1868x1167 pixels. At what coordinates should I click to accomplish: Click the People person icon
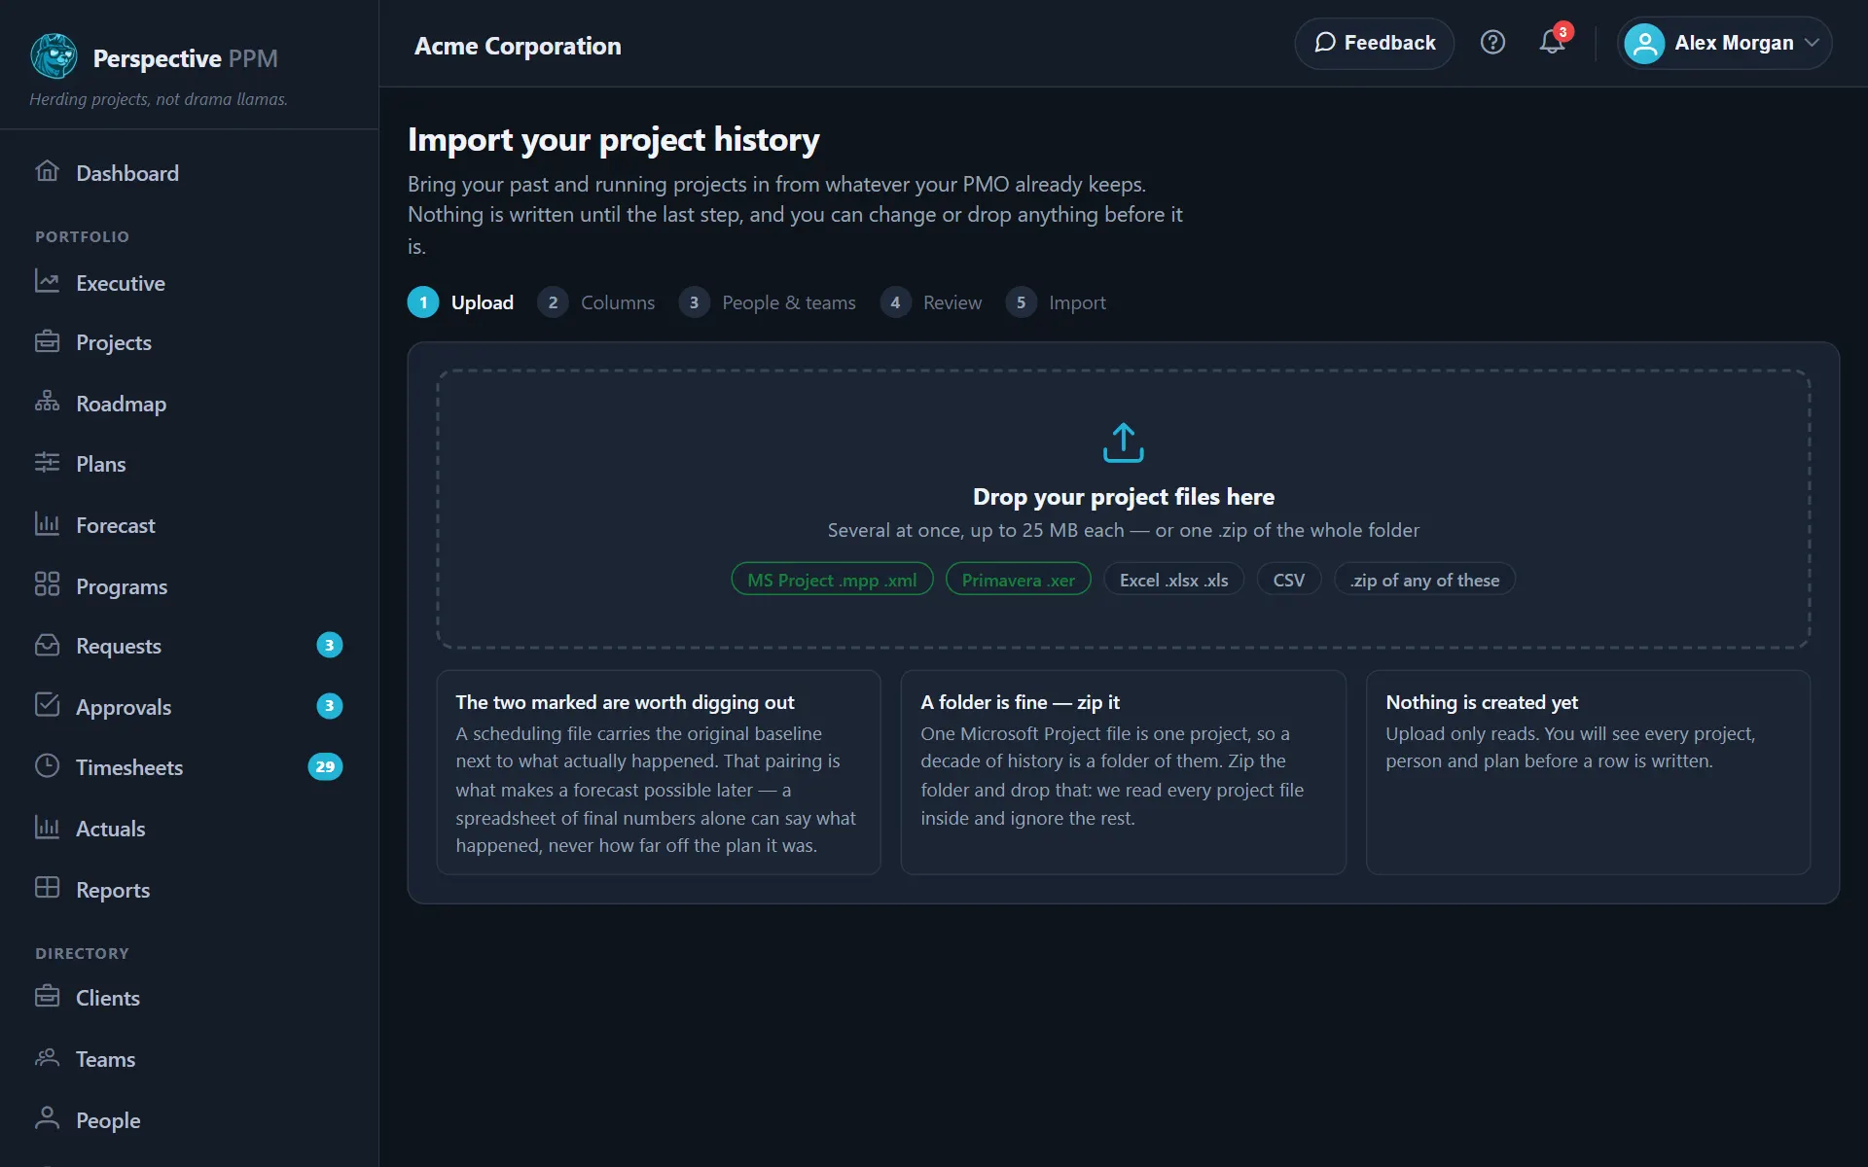coord(47,1117)
